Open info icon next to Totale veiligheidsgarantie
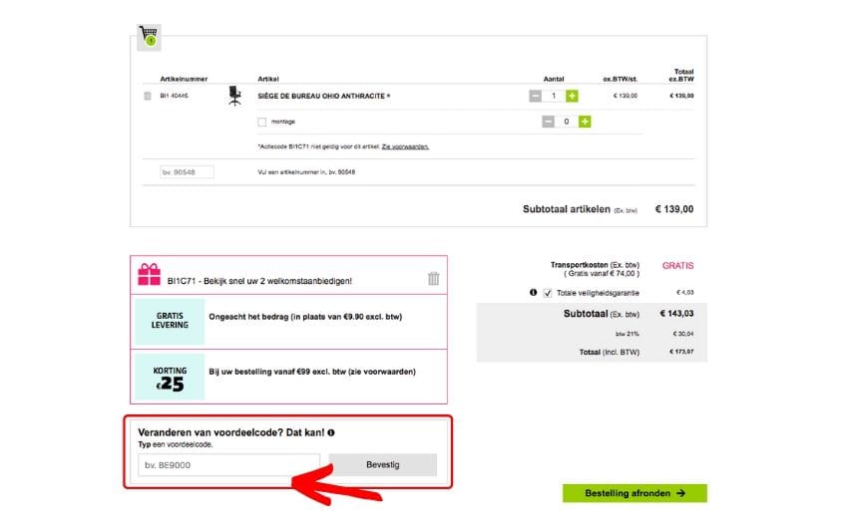845x523 pixels. (x=533, y=293)
